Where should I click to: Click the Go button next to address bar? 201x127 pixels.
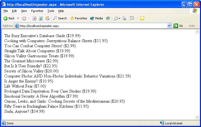(178, 26)
